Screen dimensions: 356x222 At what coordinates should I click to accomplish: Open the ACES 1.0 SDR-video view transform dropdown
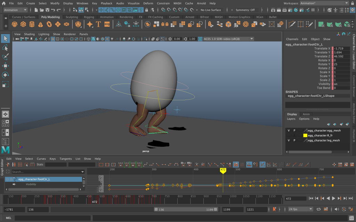(x=228, y=39)
